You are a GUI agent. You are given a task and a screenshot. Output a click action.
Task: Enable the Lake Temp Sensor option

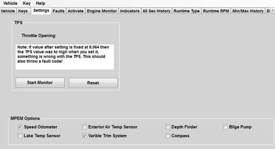[20, 136]
